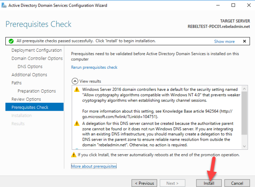Click the Install button
The image size is (255, 187).
click(x=209, y=183)
